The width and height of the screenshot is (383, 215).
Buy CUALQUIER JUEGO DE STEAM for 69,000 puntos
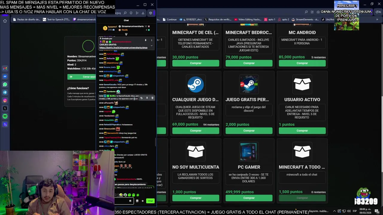click(196, 130)
